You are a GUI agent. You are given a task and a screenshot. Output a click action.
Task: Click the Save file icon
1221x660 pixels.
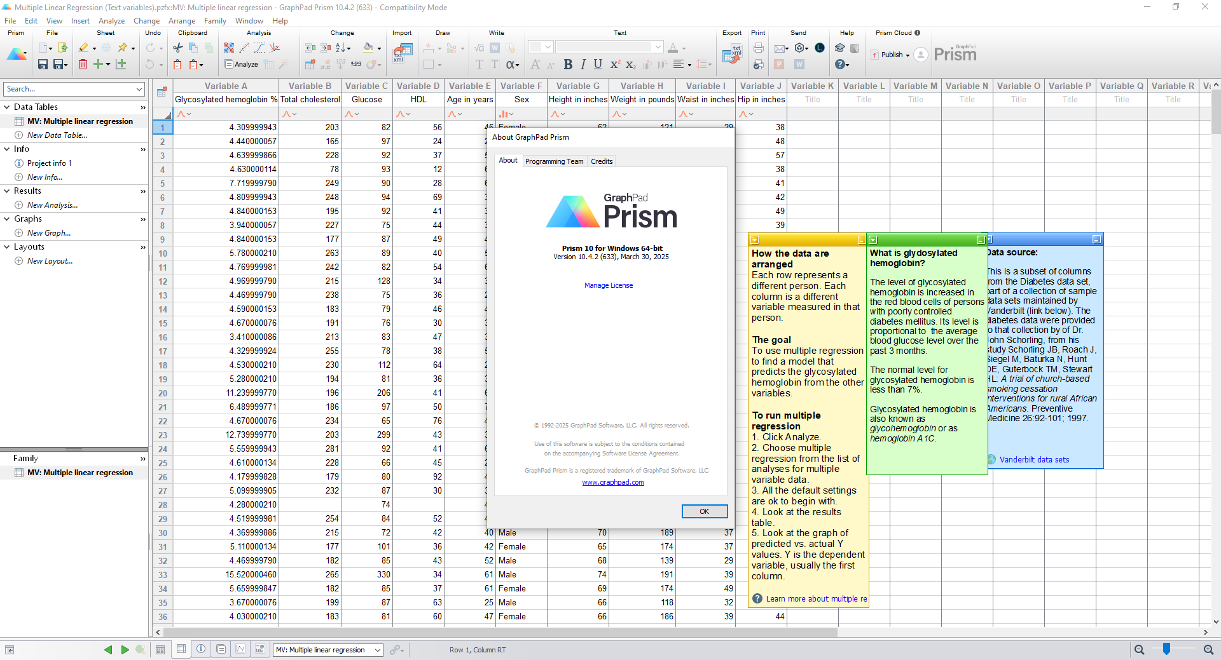pos(43,64)
